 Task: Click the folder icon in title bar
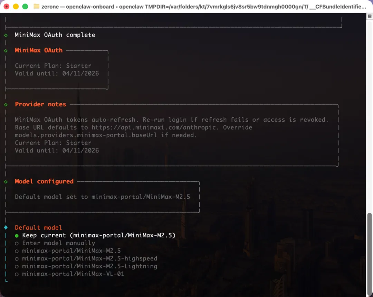point(36,7)
